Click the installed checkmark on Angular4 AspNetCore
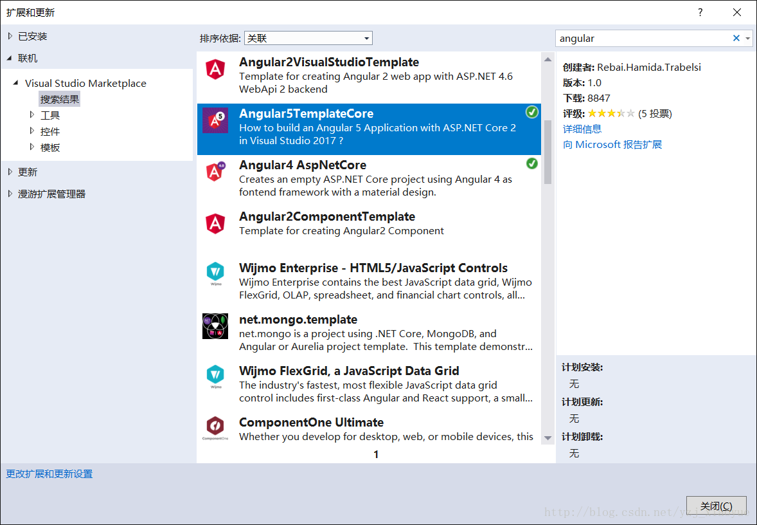The width and height of the screenshot is (757, 525). coord(532,163)
